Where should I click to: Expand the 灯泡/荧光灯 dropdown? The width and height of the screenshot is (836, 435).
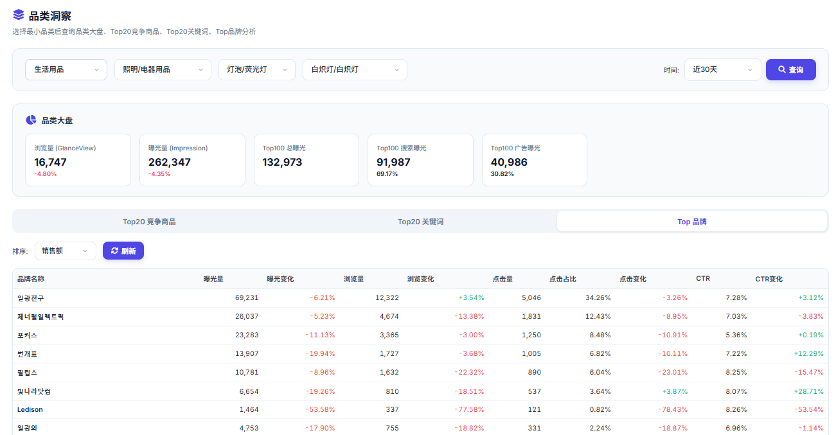tap(257, 69)
